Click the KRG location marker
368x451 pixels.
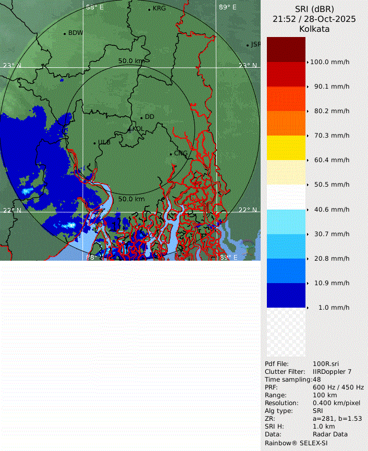[x=149, y=9]
